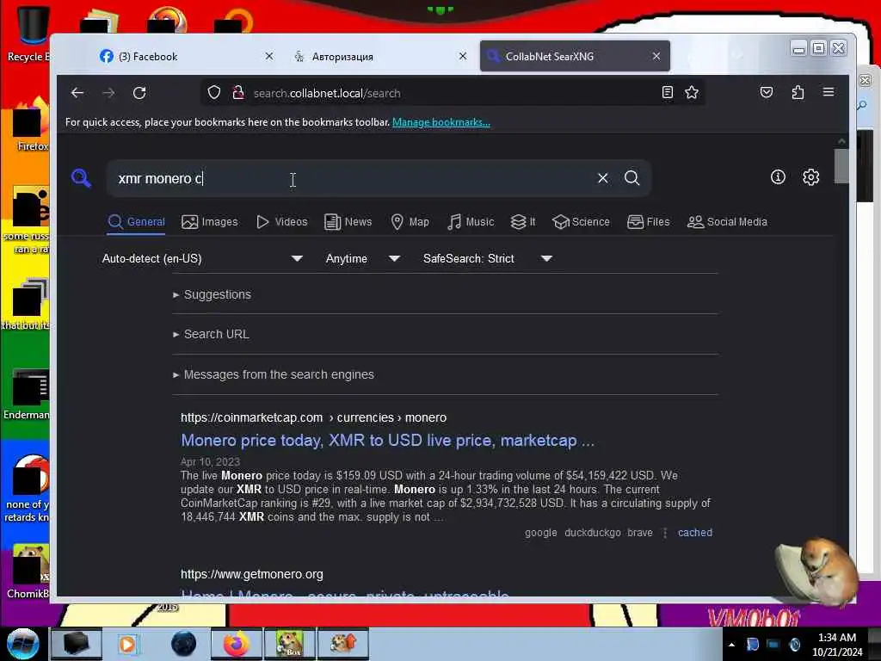The height and width of the screenshot is (661, 881).
Task: Click the Manage bookmarks link
Action: pyautogui.click(x=441, y=122)
